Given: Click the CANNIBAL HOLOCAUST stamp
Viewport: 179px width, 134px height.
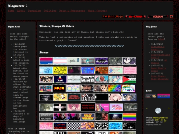Looking at the screenshot, I should tap(74, 97).
